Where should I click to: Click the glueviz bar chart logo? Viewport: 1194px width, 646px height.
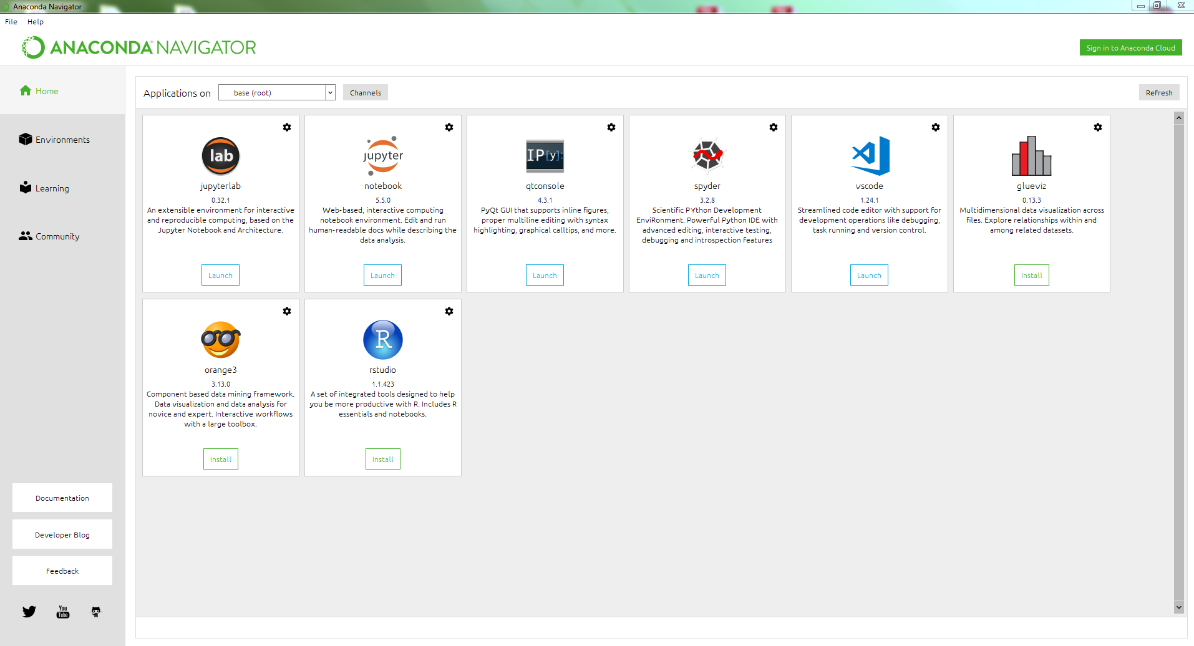pos(1032,156)
